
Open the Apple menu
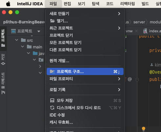pos(8,4)
